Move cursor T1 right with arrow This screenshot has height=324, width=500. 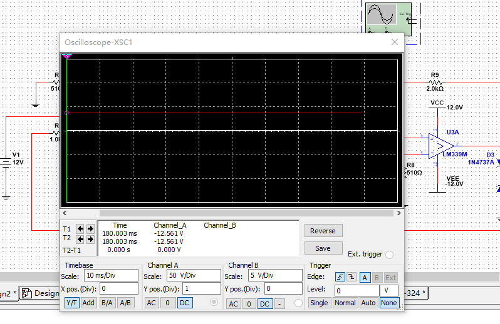[x=91, y=228]
